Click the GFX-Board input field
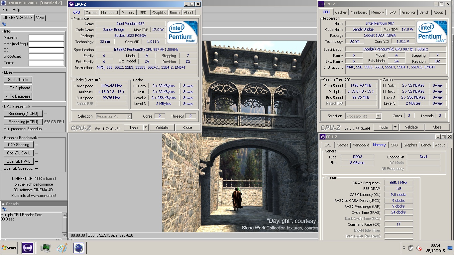This screenshot has height=255, width=454. pyautogui.click(x=46, y=56)
